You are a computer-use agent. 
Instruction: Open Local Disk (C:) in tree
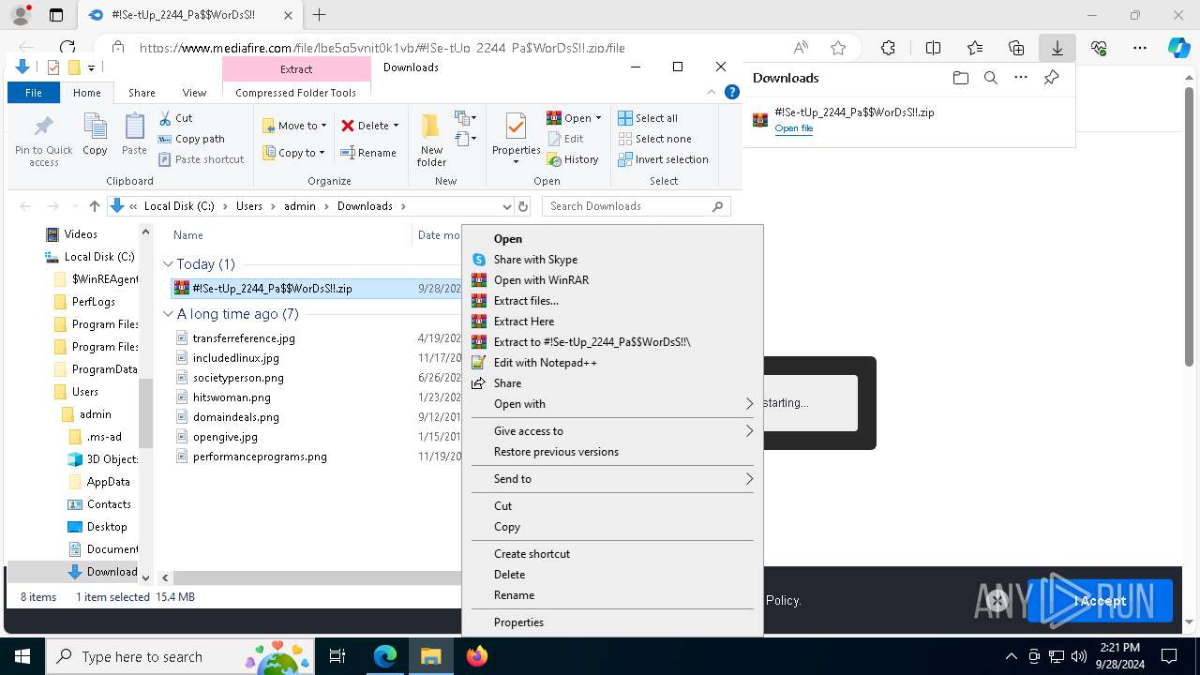(x=98, y=257)
